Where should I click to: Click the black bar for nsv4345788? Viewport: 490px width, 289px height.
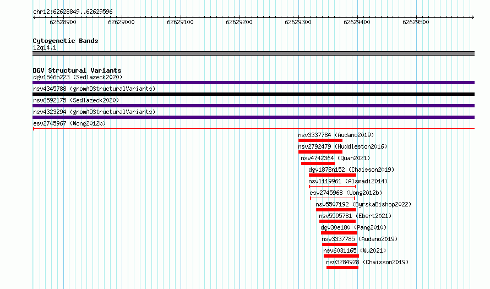click(x=253, y=94)
